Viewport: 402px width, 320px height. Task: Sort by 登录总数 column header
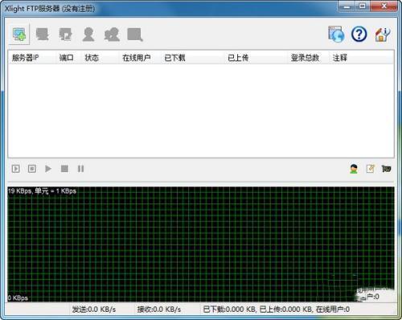308,58
